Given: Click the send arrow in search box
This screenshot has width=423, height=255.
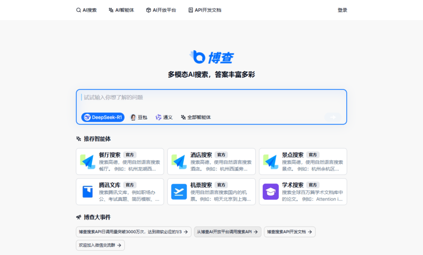Looking at the screenshot, I should coord(333,117).
